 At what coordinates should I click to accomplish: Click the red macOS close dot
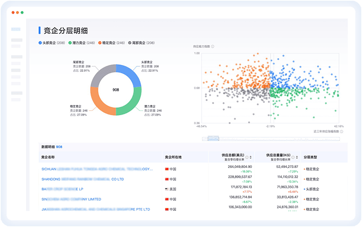click(x=13, y=12)
